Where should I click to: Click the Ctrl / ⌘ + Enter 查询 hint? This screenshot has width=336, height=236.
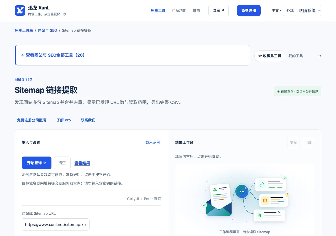144,199
